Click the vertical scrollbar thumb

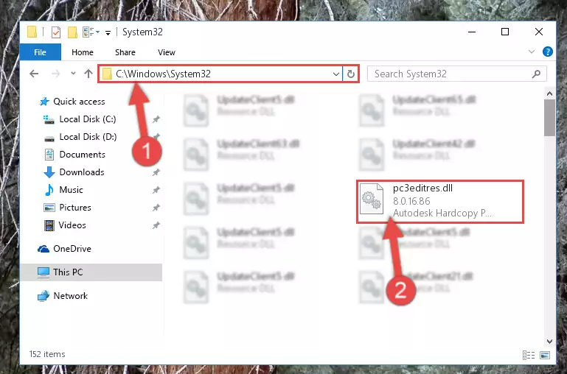point(549,118)
